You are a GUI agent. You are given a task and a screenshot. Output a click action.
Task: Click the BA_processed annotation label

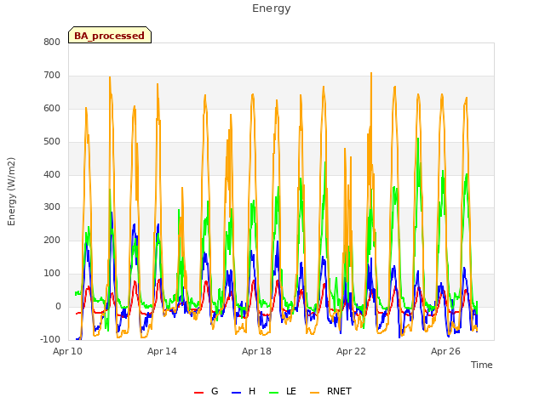coord(110,36)
